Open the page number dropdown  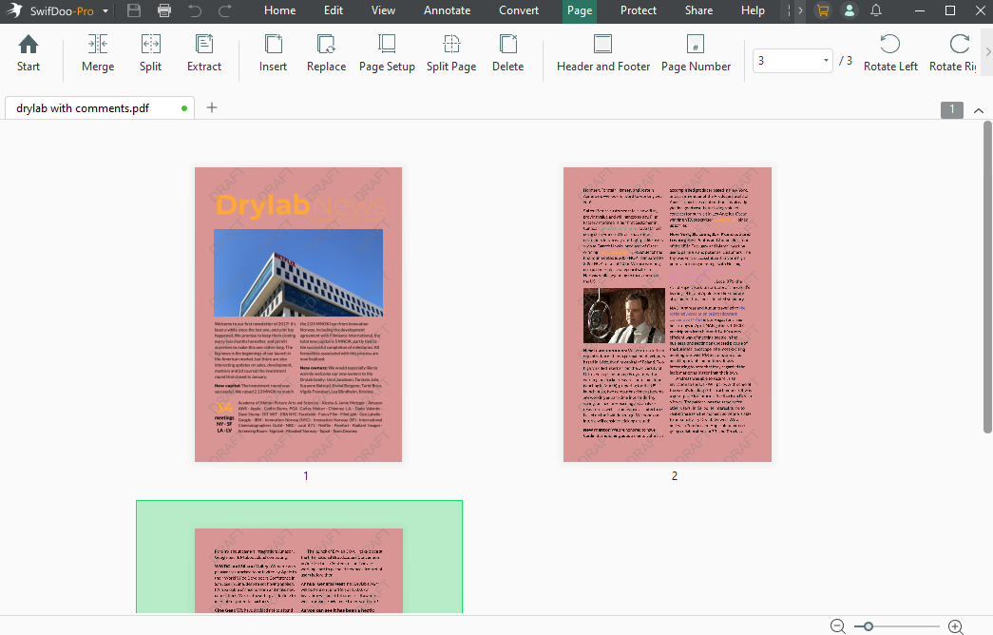(x=826, y=60)
